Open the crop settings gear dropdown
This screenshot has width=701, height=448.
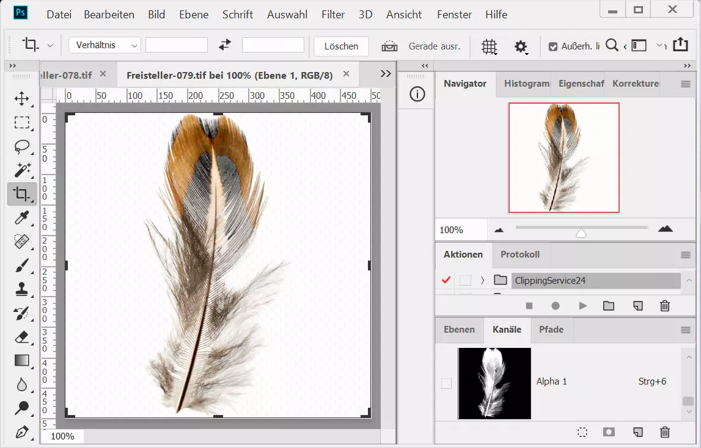click(521, 46)
